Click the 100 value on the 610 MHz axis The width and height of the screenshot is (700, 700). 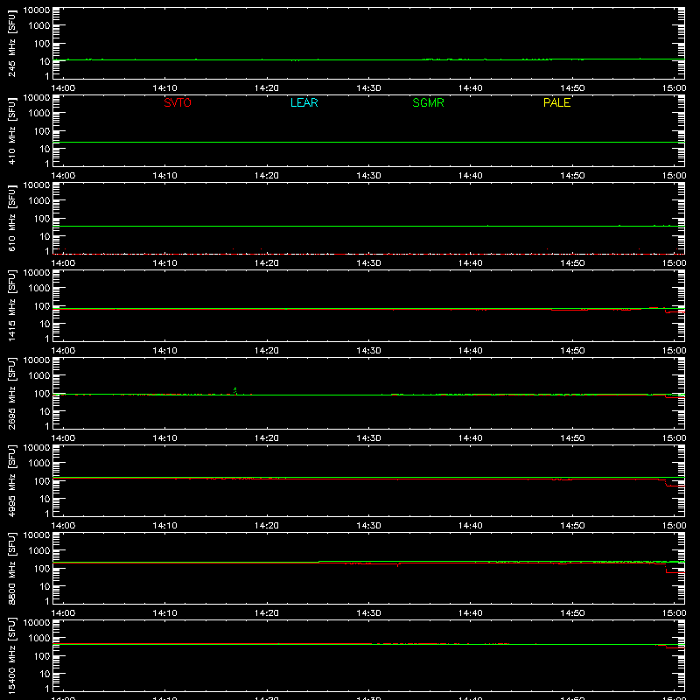[x=42, y=219]
